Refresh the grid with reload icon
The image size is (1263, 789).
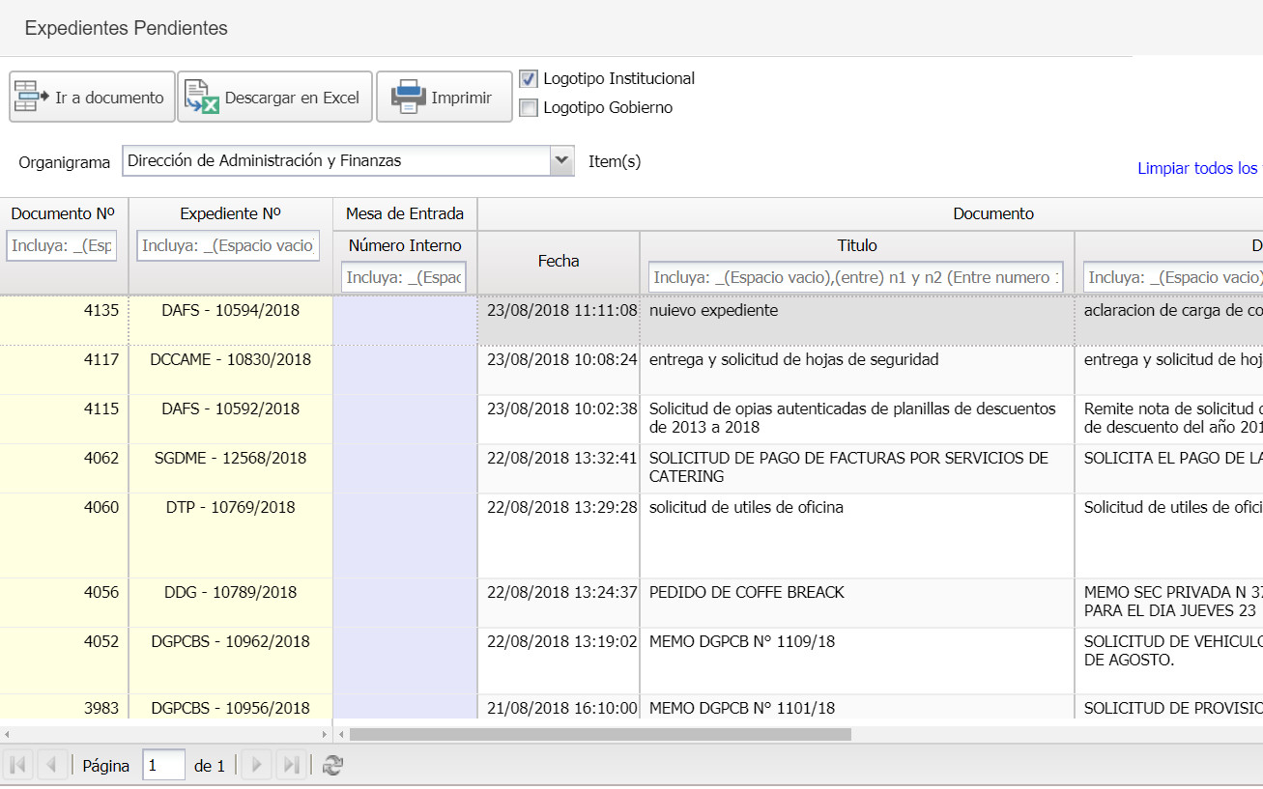point(332,766)
